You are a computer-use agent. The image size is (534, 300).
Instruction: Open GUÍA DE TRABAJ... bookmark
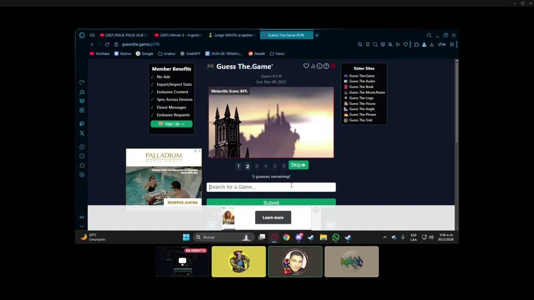[x=224, y=54]
